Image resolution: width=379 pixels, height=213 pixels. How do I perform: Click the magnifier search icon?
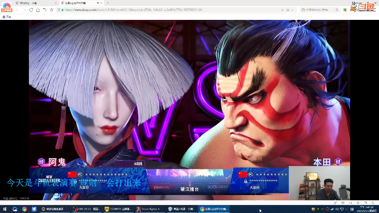click(x=337, y=10)
